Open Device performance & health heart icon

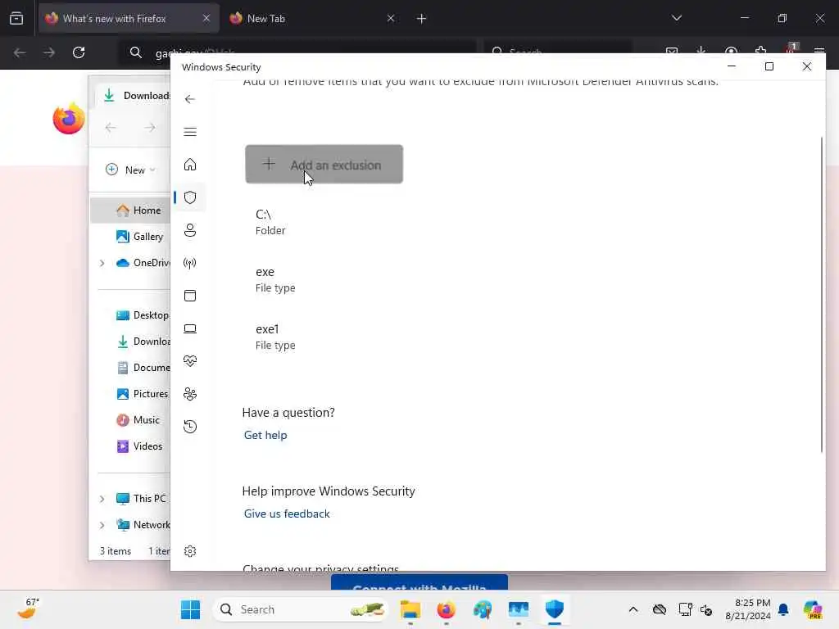coord(190,361)
